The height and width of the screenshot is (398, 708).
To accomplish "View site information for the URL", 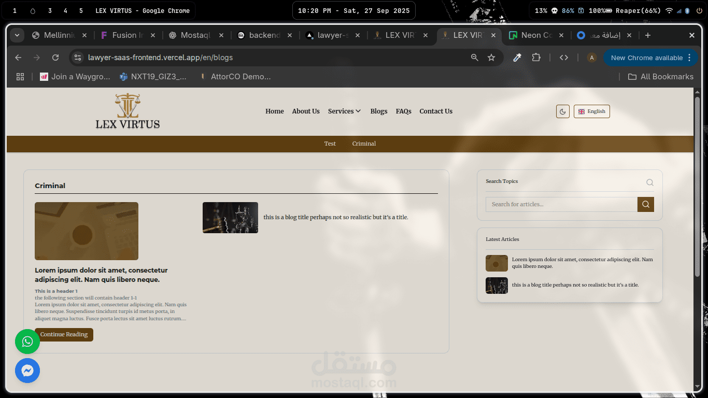I will point(77,58).
